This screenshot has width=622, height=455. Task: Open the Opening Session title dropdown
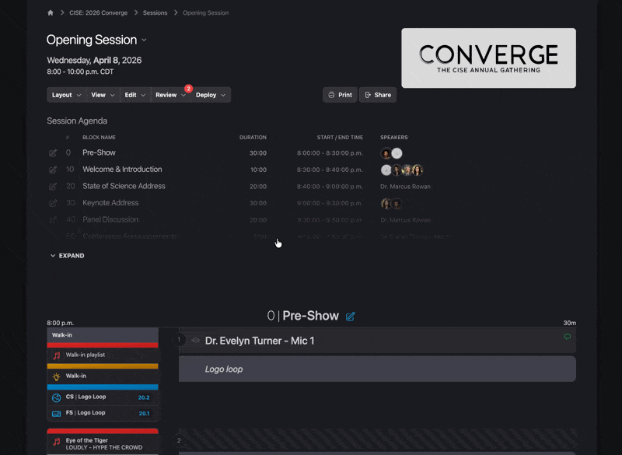(x=145, y=40)
